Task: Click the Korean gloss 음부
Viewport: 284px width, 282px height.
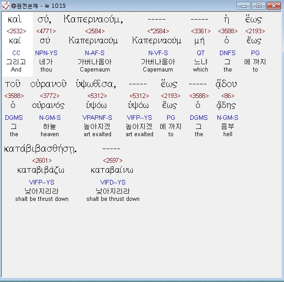Action: [228, 127]
